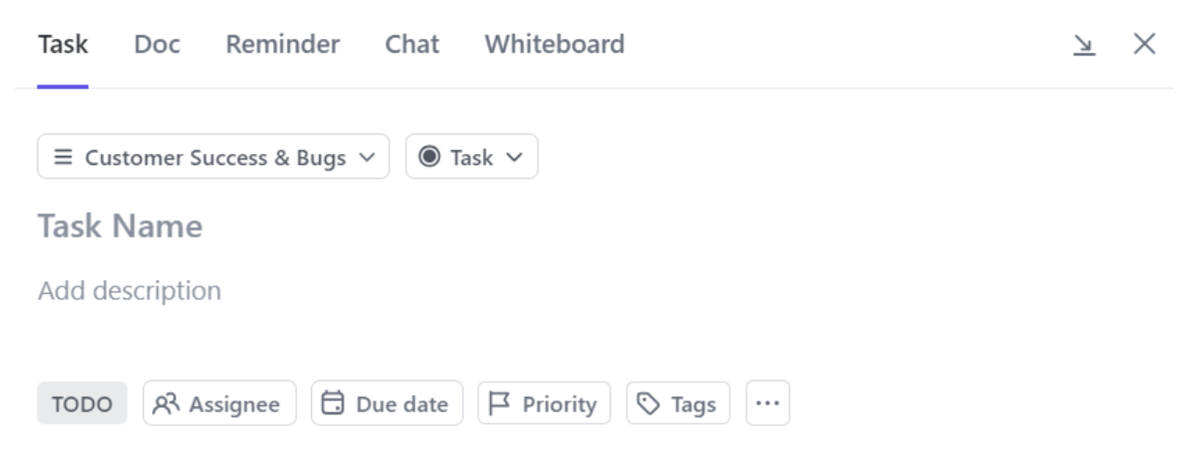
Task: Open the more options ellipsis menu
Action: click(768, 403)
